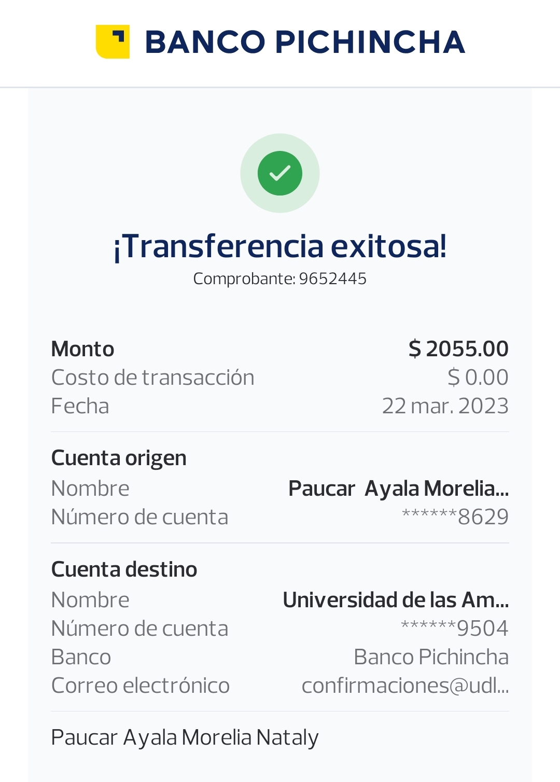Viewport: 560px width, 782px height.
Task: Click the Correo electrónico label
Action: (140, 686)
